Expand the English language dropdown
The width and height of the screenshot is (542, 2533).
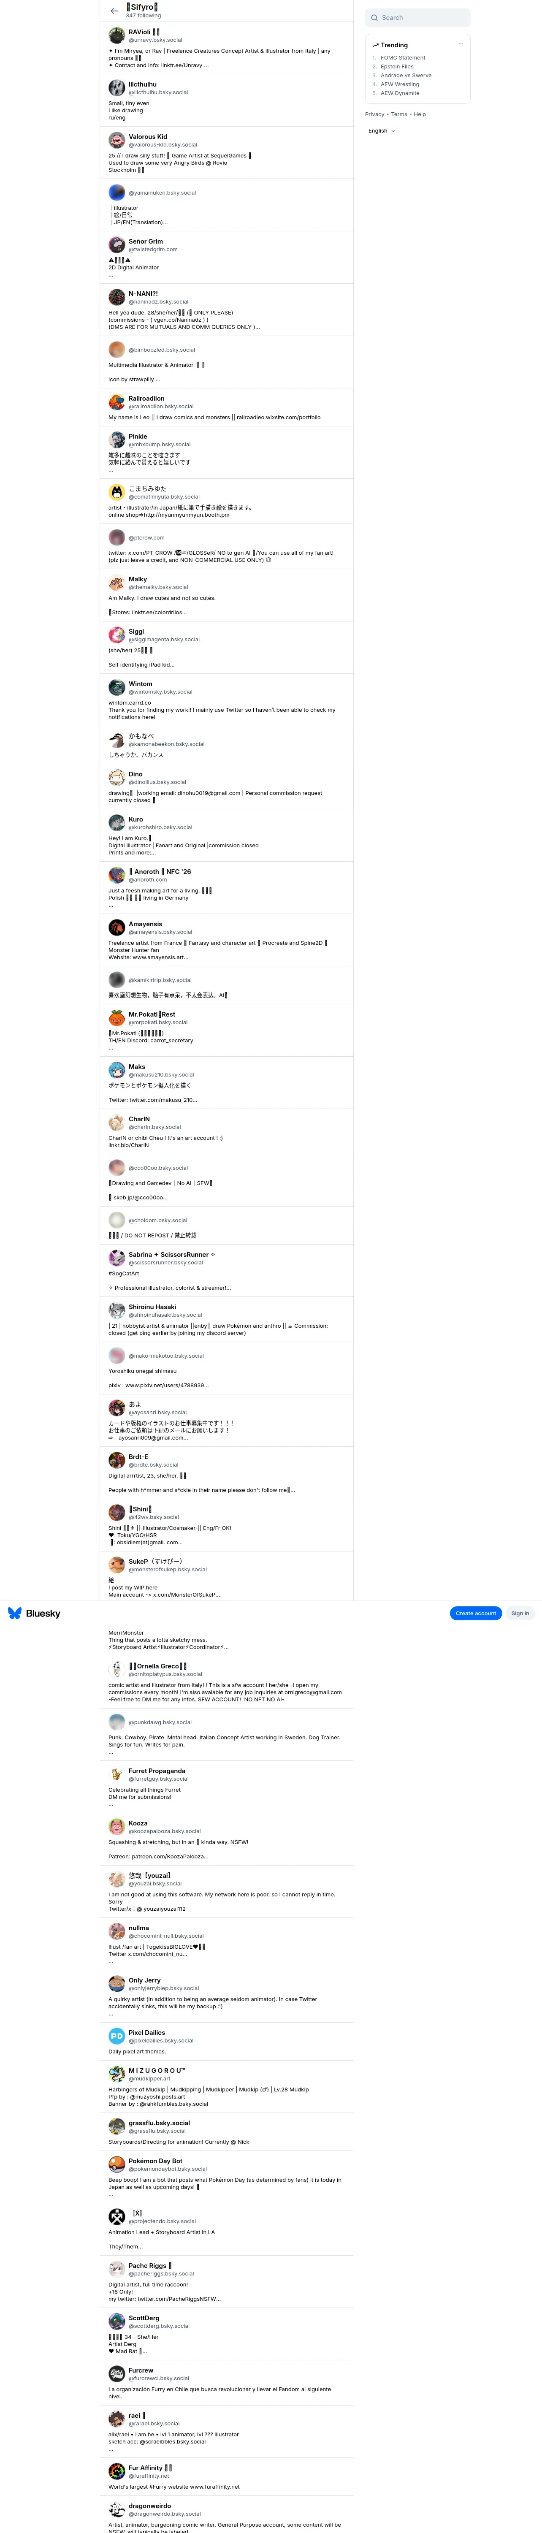click(x=382, y=131)
